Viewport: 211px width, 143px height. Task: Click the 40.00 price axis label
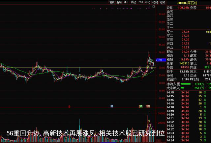(162, 52)
